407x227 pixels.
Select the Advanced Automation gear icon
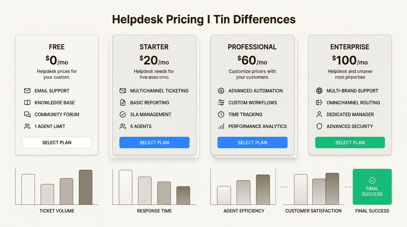(x=221, y=91)
